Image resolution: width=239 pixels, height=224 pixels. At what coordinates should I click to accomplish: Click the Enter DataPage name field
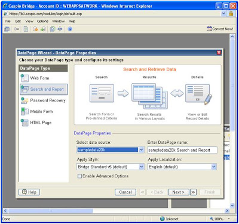click(x=182, y=150)
